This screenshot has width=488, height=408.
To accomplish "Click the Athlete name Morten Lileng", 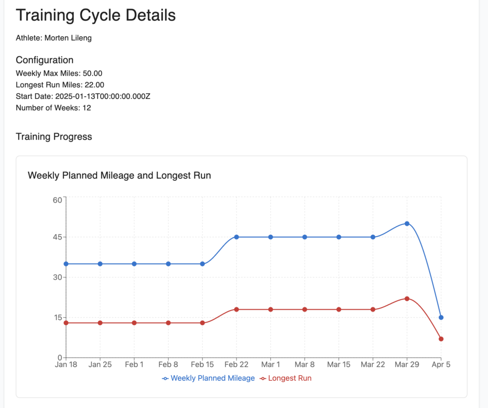I will (x=68, y=38).
